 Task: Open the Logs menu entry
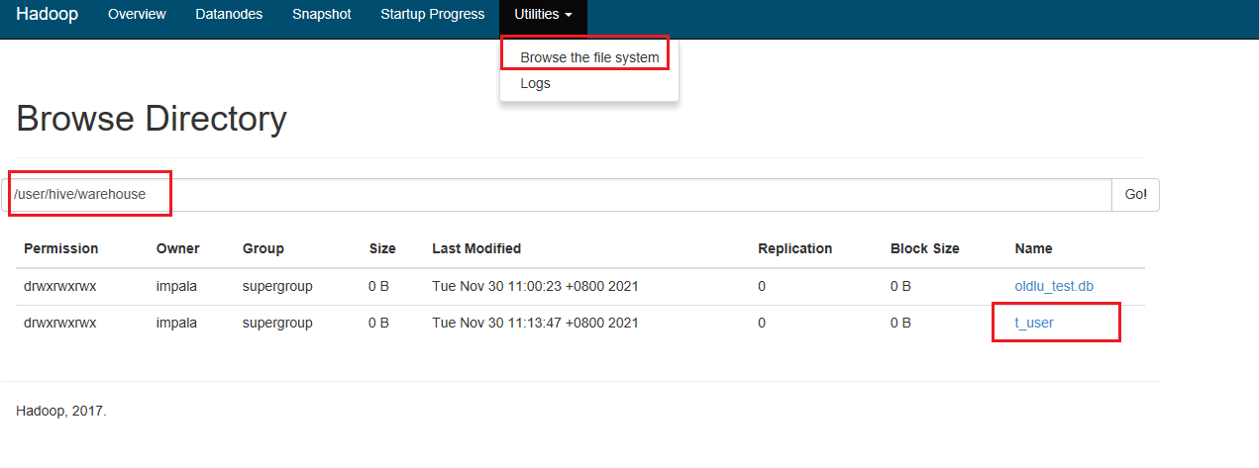pyautogui.click(x=535, y=83)
